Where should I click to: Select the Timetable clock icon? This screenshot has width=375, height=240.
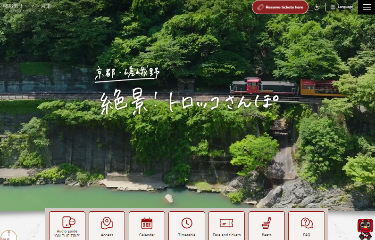tap(187, 223)
